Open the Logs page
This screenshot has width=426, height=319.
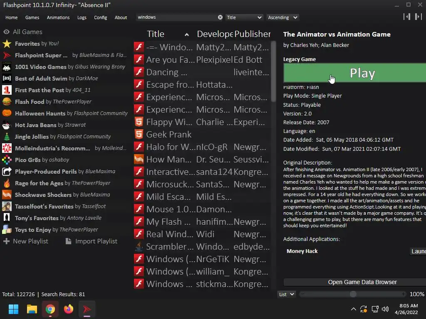(82, 17)
